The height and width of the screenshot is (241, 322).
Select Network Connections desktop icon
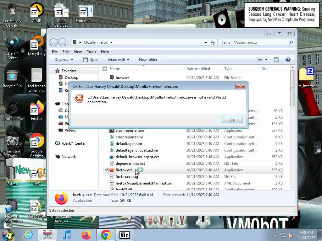12,211
